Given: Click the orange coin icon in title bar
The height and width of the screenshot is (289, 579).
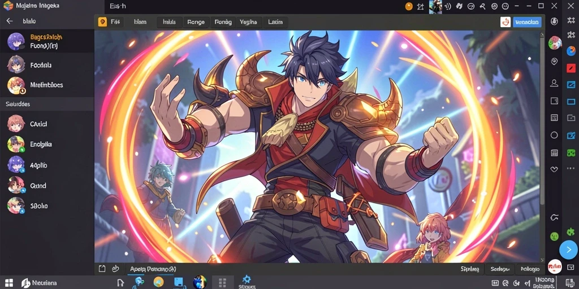Looking at the screenshot, I should (409, 6).
